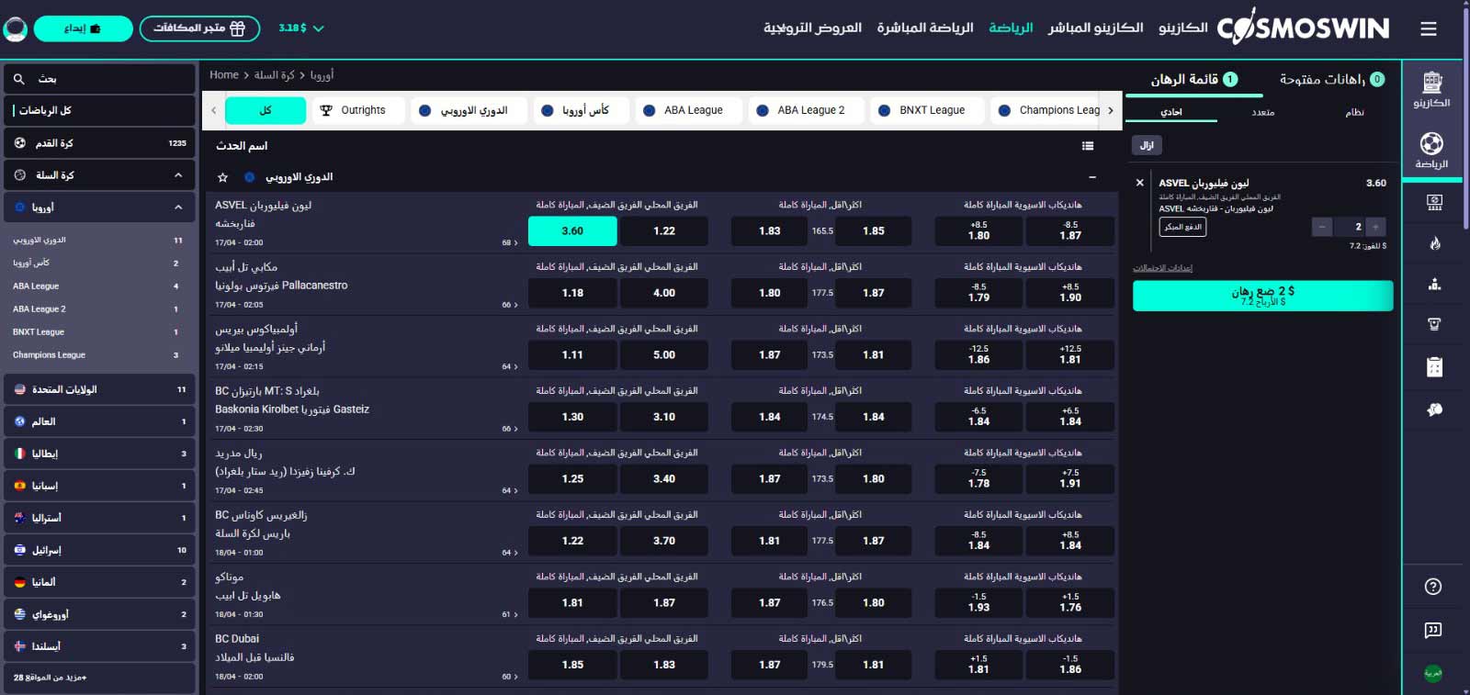Click the early payout button
1470x695 pixels.
[1182, 227]
